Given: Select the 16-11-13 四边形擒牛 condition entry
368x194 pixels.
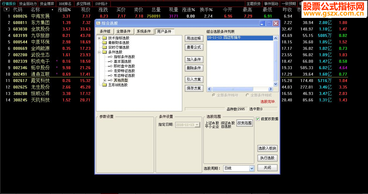Looking at the screenshot, I should click(x=240, y=38).
